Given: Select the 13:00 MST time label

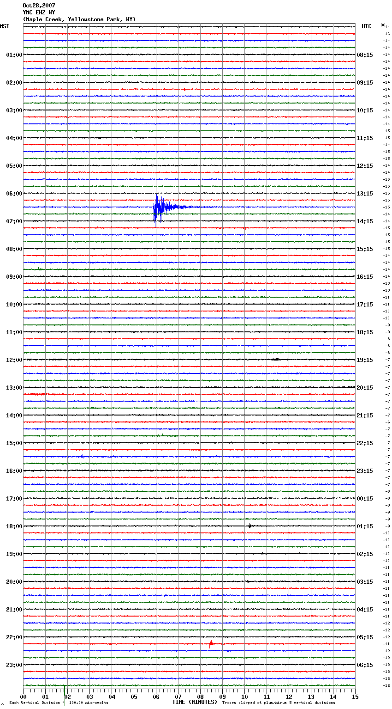Looking at the screenshot, I should click(x=14, y=388).
